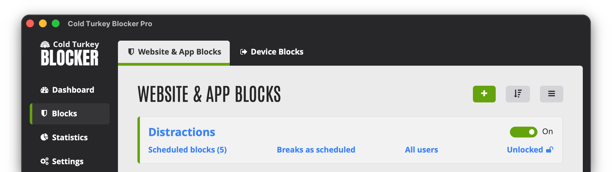Open the Dashboard from the sidebar
Viewport: 612px width, 172px height.
click(x=73, y=90)
